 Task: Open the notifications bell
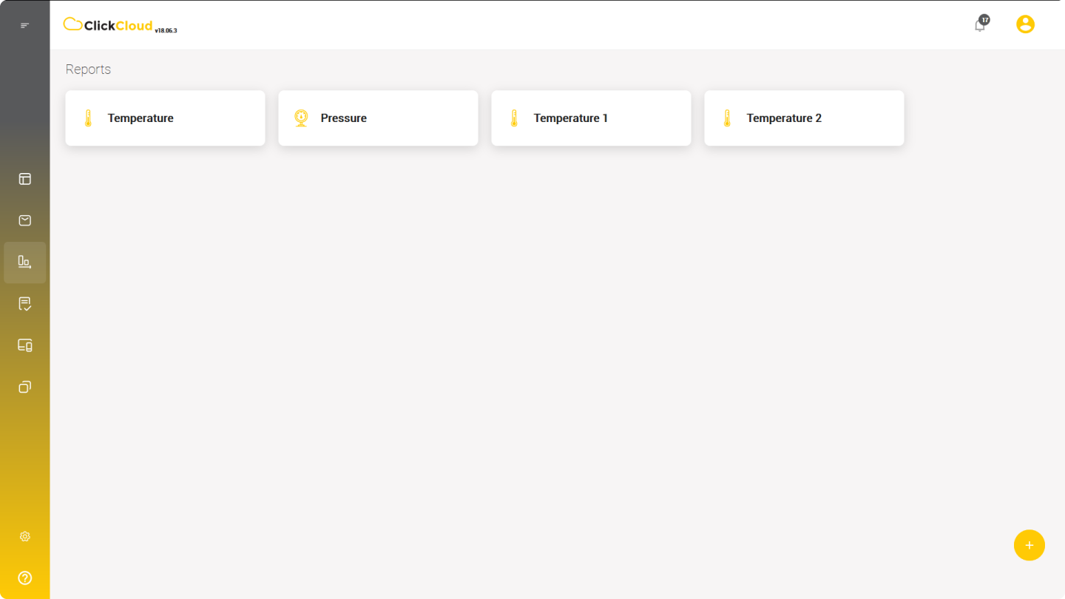click(980, 26)
